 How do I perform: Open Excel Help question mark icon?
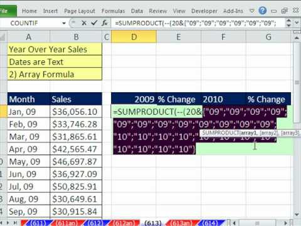[263, 11]
